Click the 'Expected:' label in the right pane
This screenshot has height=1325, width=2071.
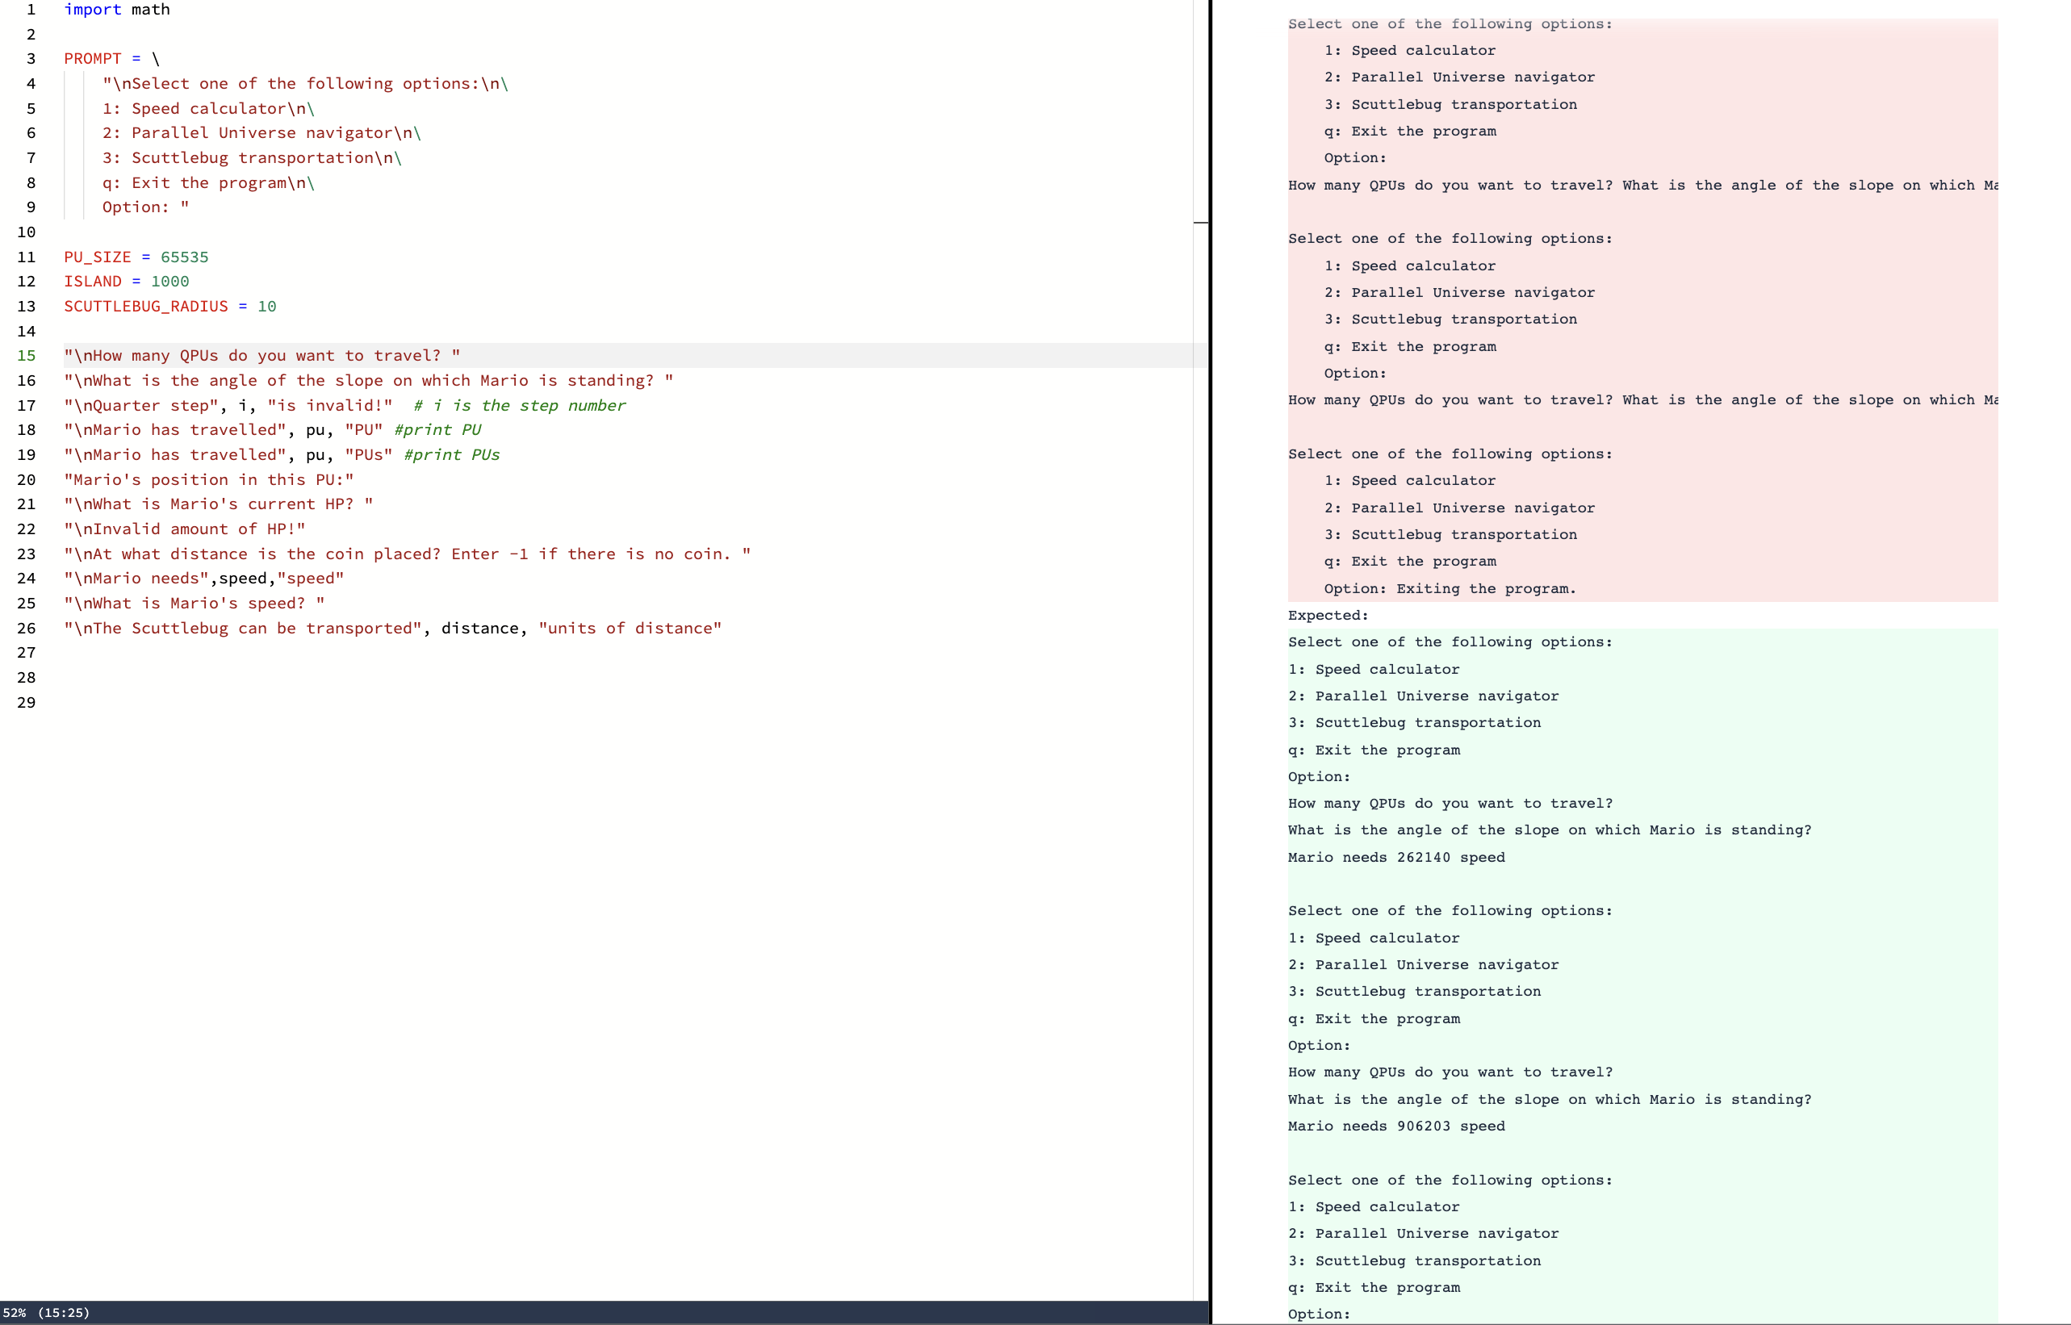coord(1328,615)
